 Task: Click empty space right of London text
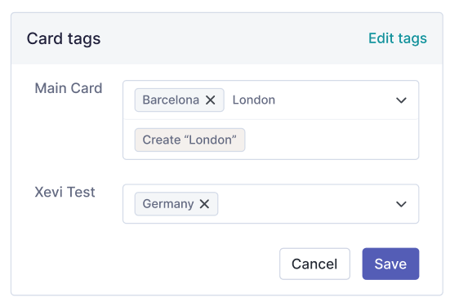click(333, 100)
